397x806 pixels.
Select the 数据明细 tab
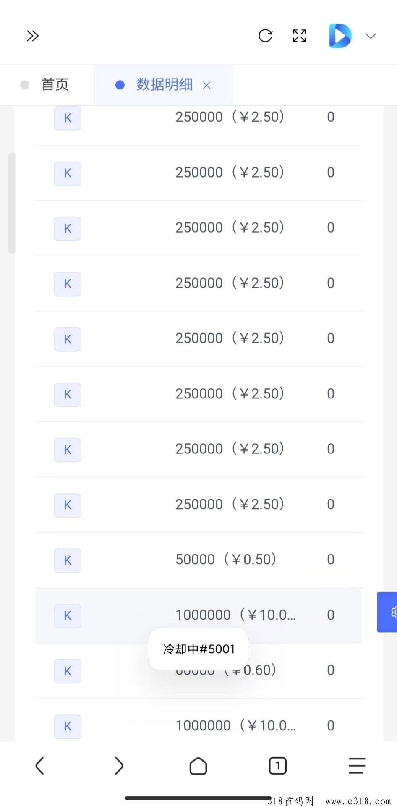[x=164, y=85]
